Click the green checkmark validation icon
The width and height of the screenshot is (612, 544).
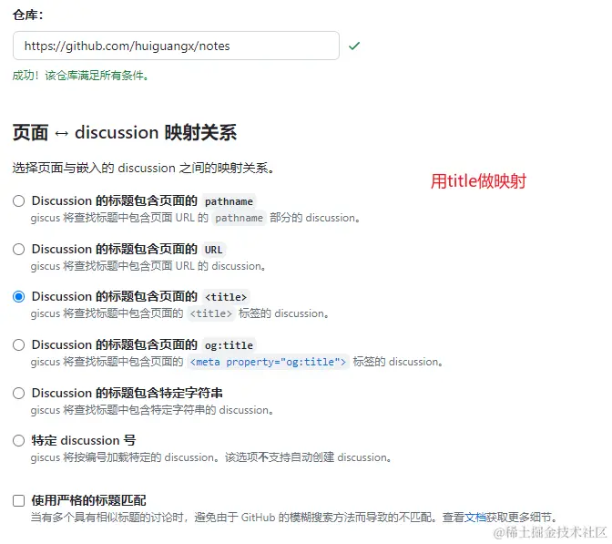pos(354,46)
